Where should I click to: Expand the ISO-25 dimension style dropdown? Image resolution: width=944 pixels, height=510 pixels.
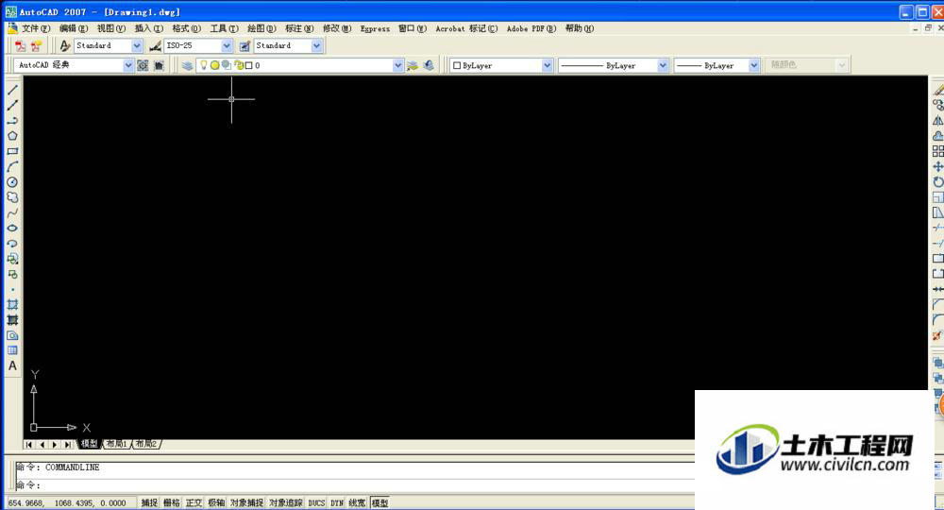point(227,45)
